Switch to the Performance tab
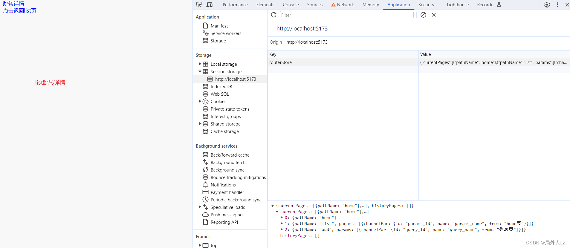This screenshot has width=570, height=248. (x=235, y=5)
